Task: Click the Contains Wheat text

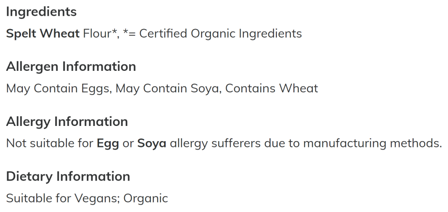Action: click(271, 88)
